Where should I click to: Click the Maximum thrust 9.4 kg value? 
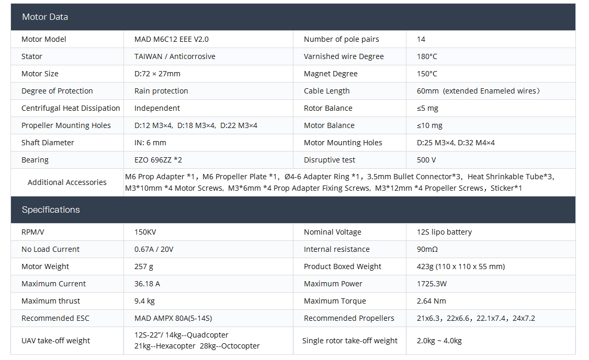144,301
